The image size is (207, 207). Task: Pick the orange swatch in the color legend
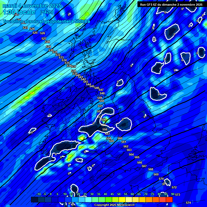coord(149,200)
